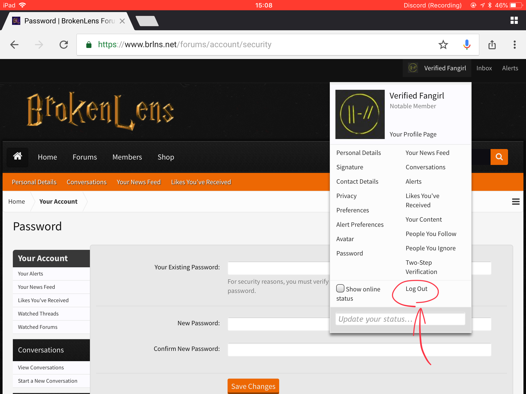This screenshot has width=526, height=394.
Task: Click the house icon in navigation bar
Action: (x=17, y=156)
